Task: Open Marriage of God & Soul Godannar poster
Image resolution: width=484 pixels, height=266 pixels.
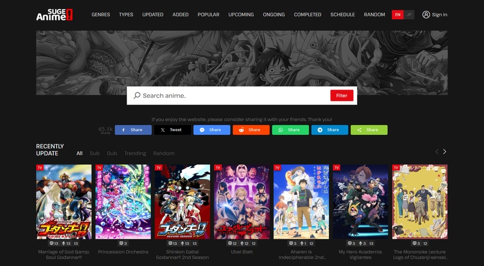Action: (x=64, y=201)
